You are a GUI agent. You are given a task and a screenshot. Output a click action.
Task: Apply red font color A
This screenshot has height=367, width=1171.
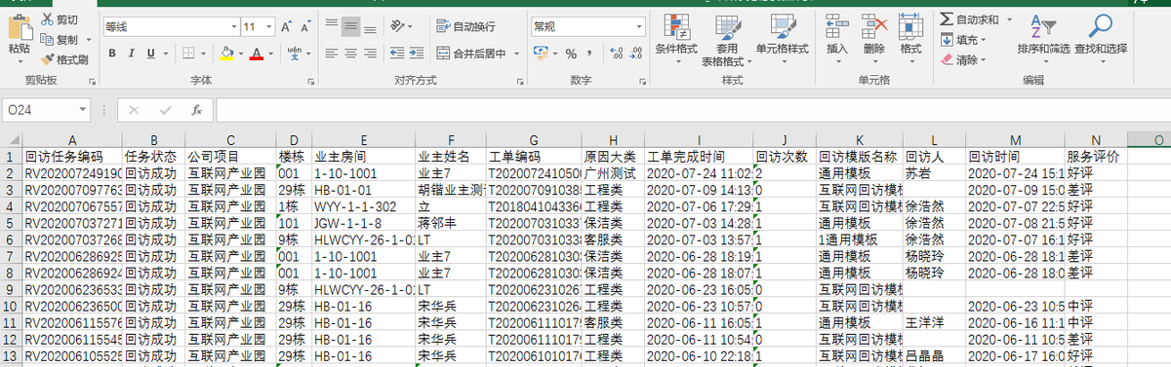(257, 53)
